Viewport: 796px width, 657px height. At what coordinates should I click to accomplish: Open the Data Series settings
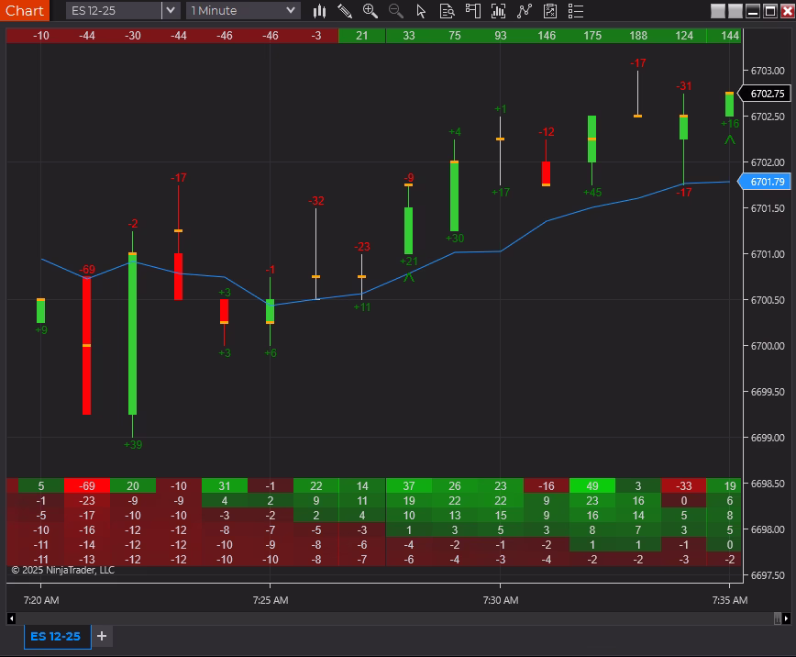coord(499,11)
